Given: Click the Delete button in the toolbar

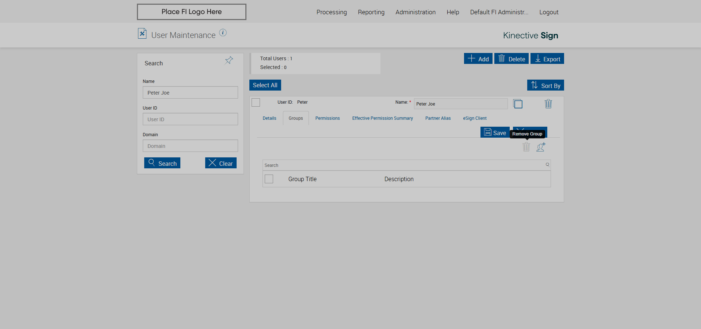Looking at the screenshot, I should pos(512,58).
